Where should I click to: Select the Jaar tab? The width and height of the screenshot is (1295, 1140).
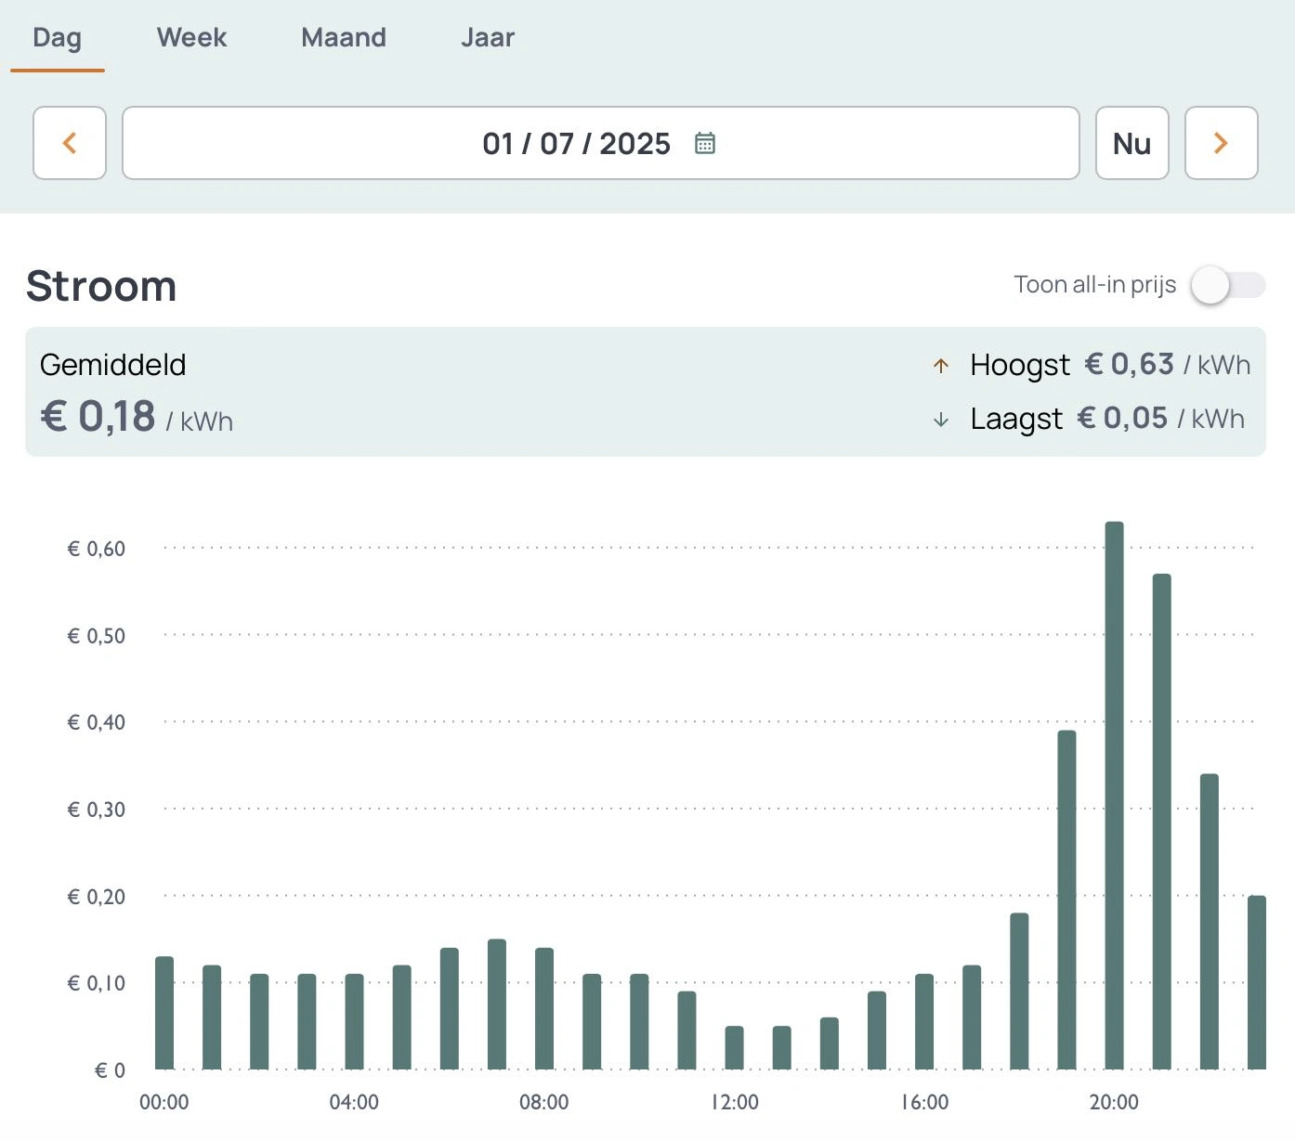tap(487, 37)
